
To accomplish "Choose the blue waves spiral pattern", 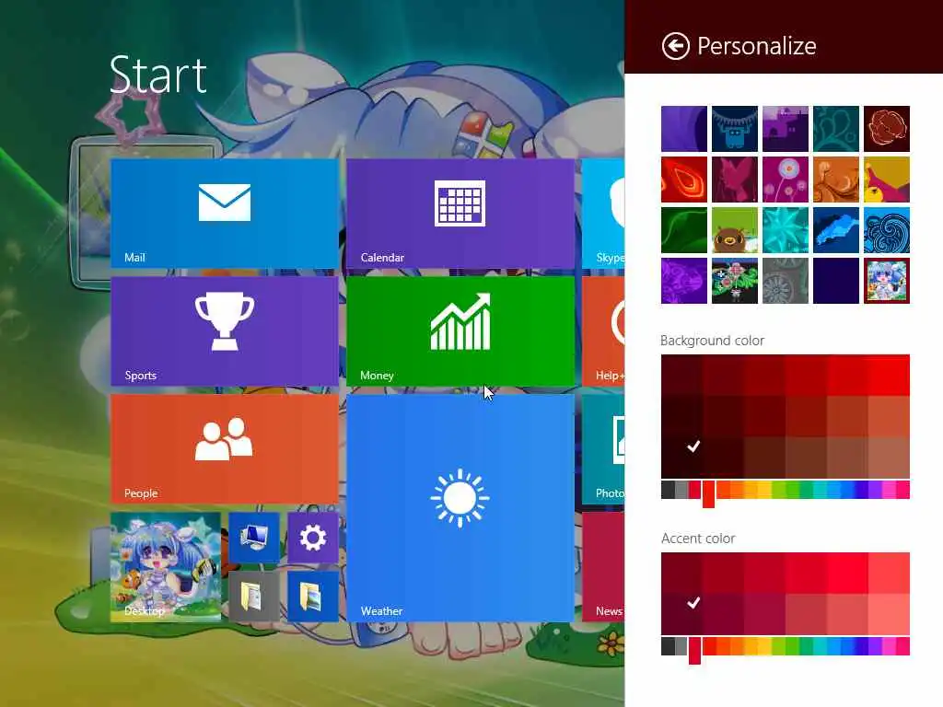I will [x=887, y=230].
